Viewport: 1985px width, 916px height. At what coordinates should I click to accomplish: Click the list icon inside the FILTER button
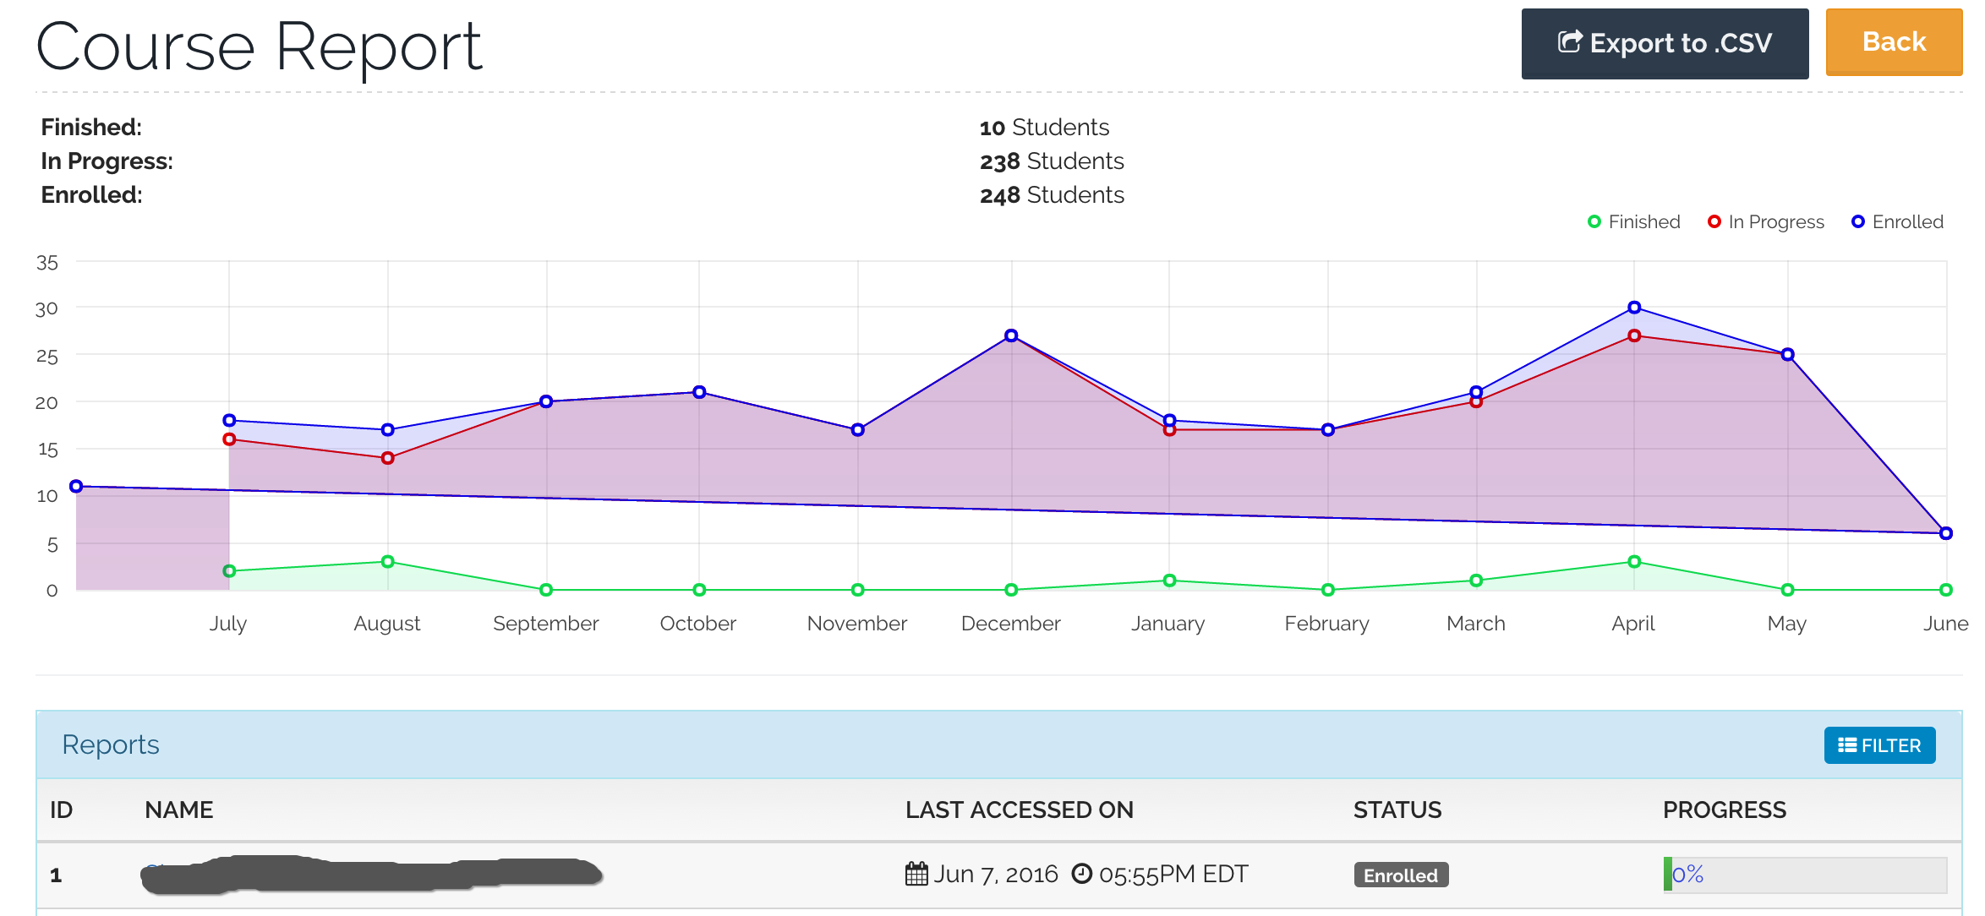[1847, 745]
